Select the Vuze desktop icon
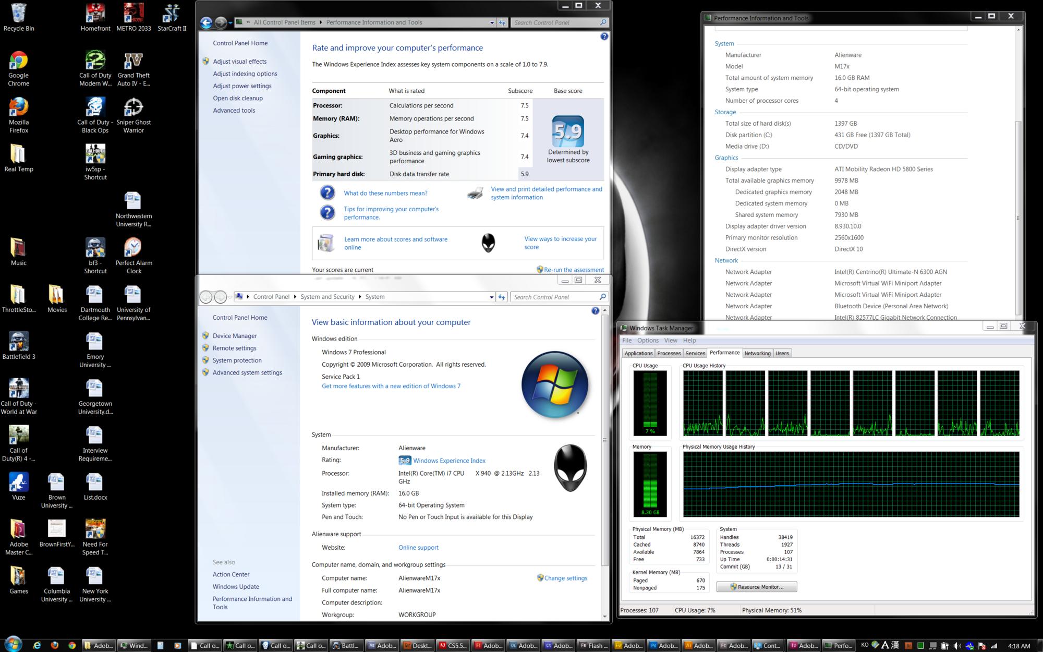 click(x=19, y=487)
